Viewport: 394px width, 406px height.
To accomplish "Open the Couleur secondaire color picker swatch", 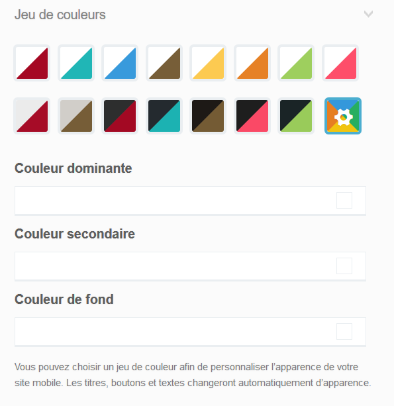I will pos(344,266).
